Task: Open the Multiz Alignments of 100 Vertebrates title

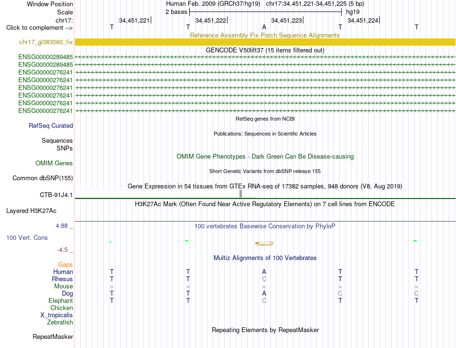Action: point(265,258)
